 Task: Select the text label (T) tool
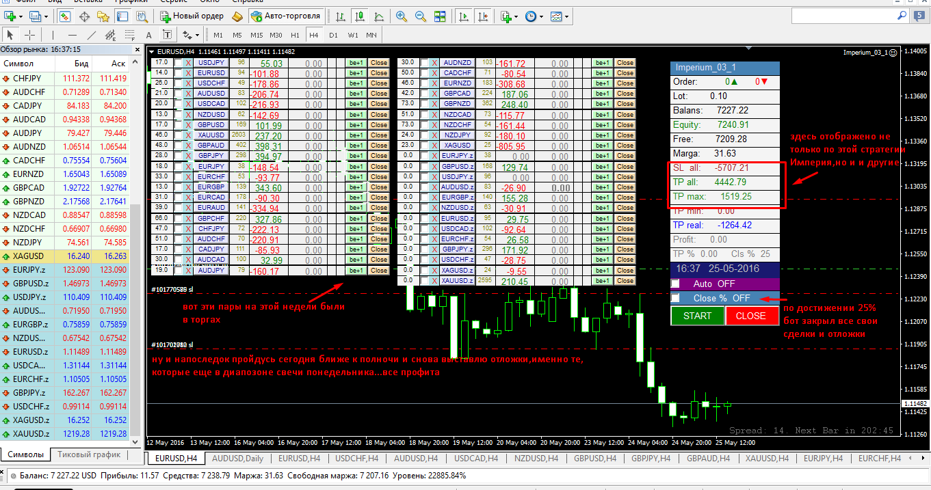(167, 34)
